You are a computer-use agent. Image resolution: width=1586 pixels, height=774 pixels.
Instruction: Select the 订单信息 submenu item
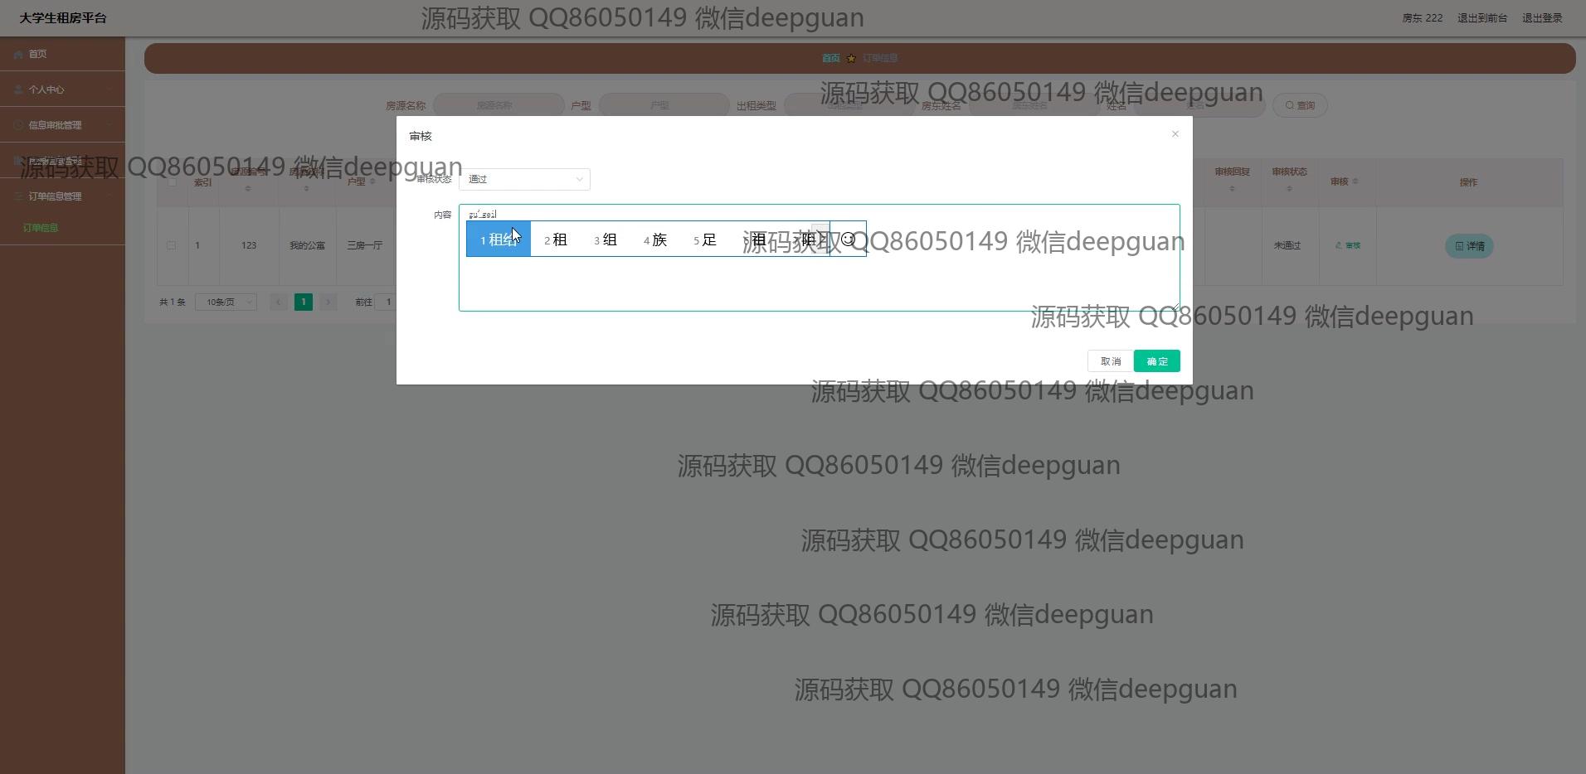coord(41,228)
